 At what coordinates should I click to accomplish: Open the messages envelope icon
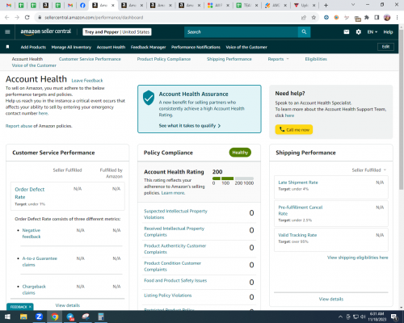point(347,31)
